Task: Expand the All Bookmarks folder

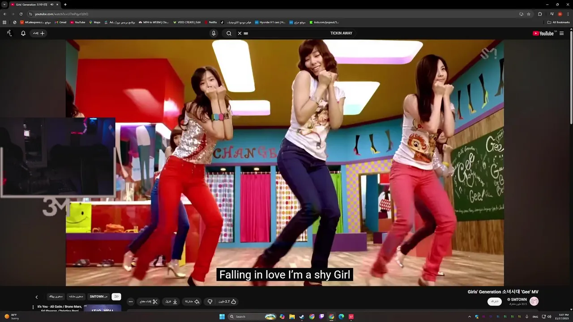Action: (x=558, y=22)
